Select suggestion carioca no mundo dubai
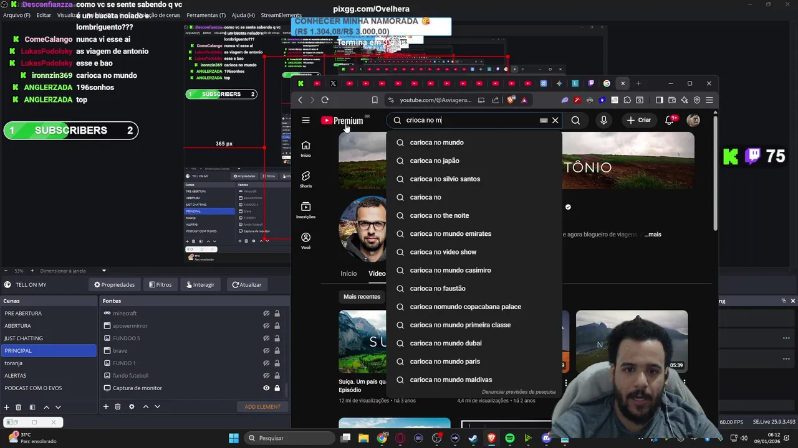798x448 pixels. pyautogui.click(x=446, y=343)
